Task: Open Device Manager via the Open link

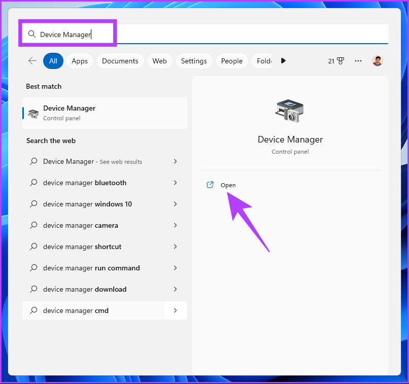Action: pyautogui.click(x=228, y=185)
